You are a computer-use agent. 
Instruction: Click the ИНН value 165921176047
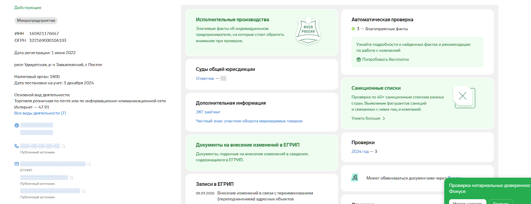tap(44, 34)
